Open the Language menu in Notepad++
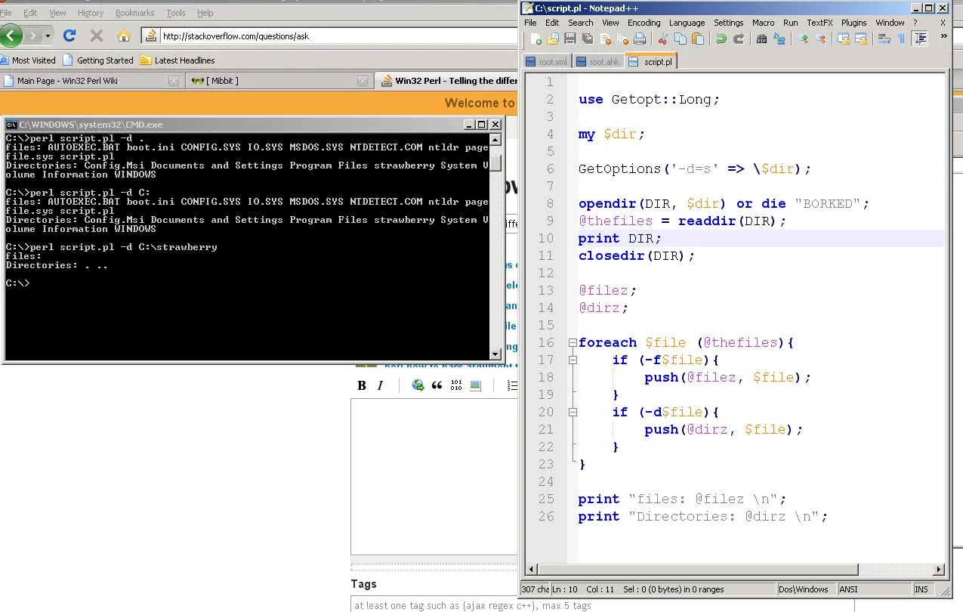The image size is (963, 612). [x=687, y=23]
